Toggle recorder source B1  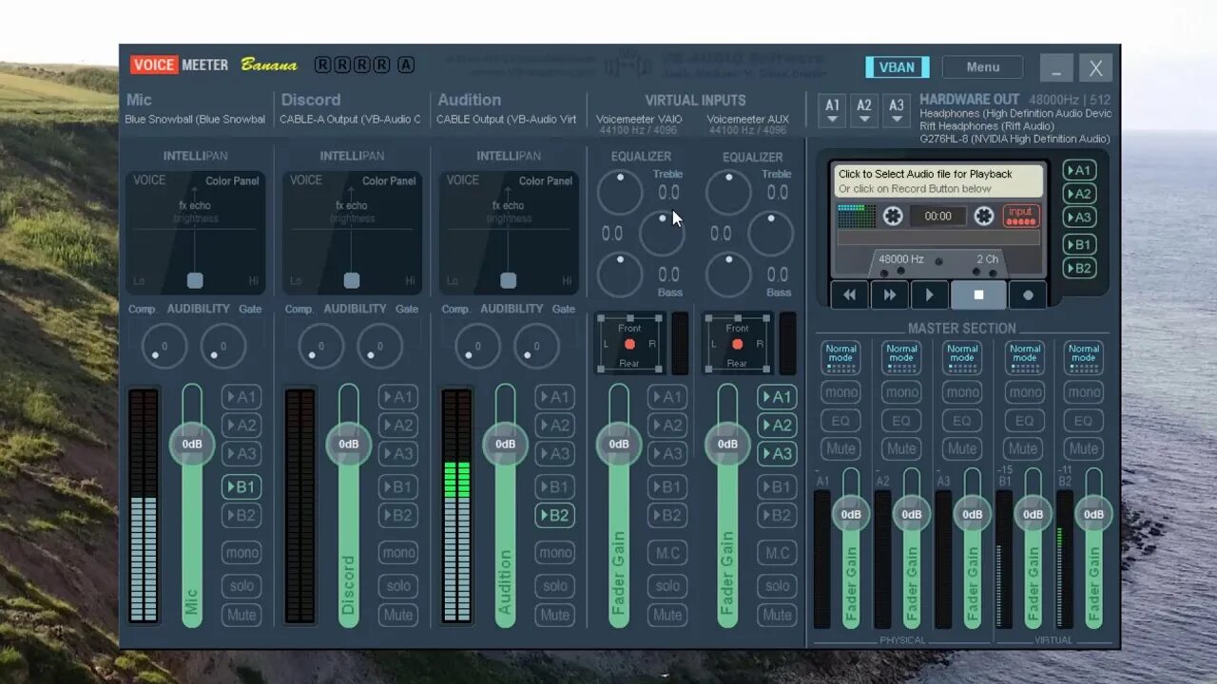pyautogui.click(x=1079, y=244)
